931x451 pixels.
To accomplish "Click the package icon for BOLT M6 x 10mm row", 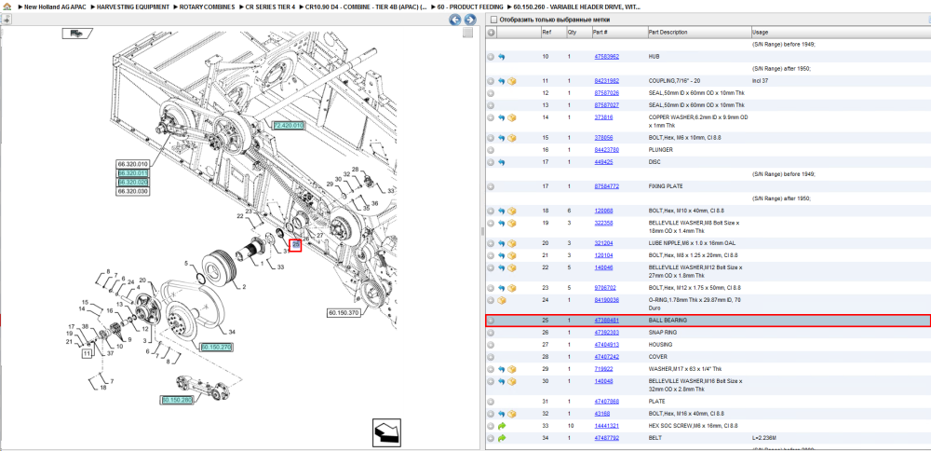I will [x=512, y=138].
